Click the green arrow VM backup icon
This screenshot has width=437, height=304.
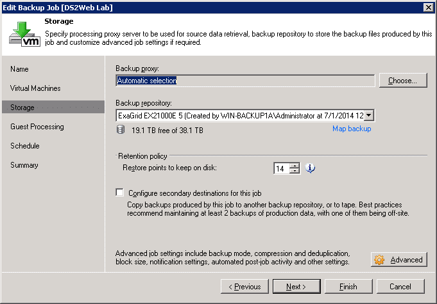click(x=24, y=34)
